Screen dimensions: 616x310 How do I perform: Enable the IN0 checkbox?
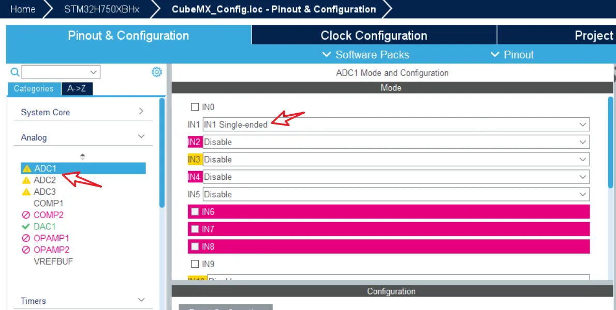(x=195, y=107)
